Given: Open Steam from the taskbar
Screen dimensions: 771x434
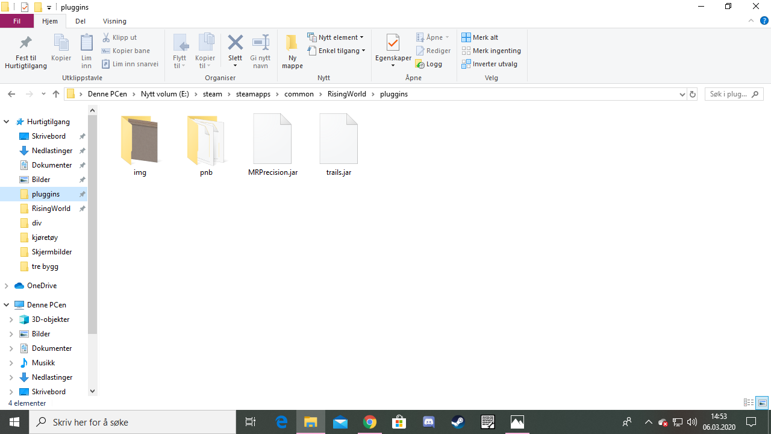Looking at the screenshot, I should tap(458, 422).
